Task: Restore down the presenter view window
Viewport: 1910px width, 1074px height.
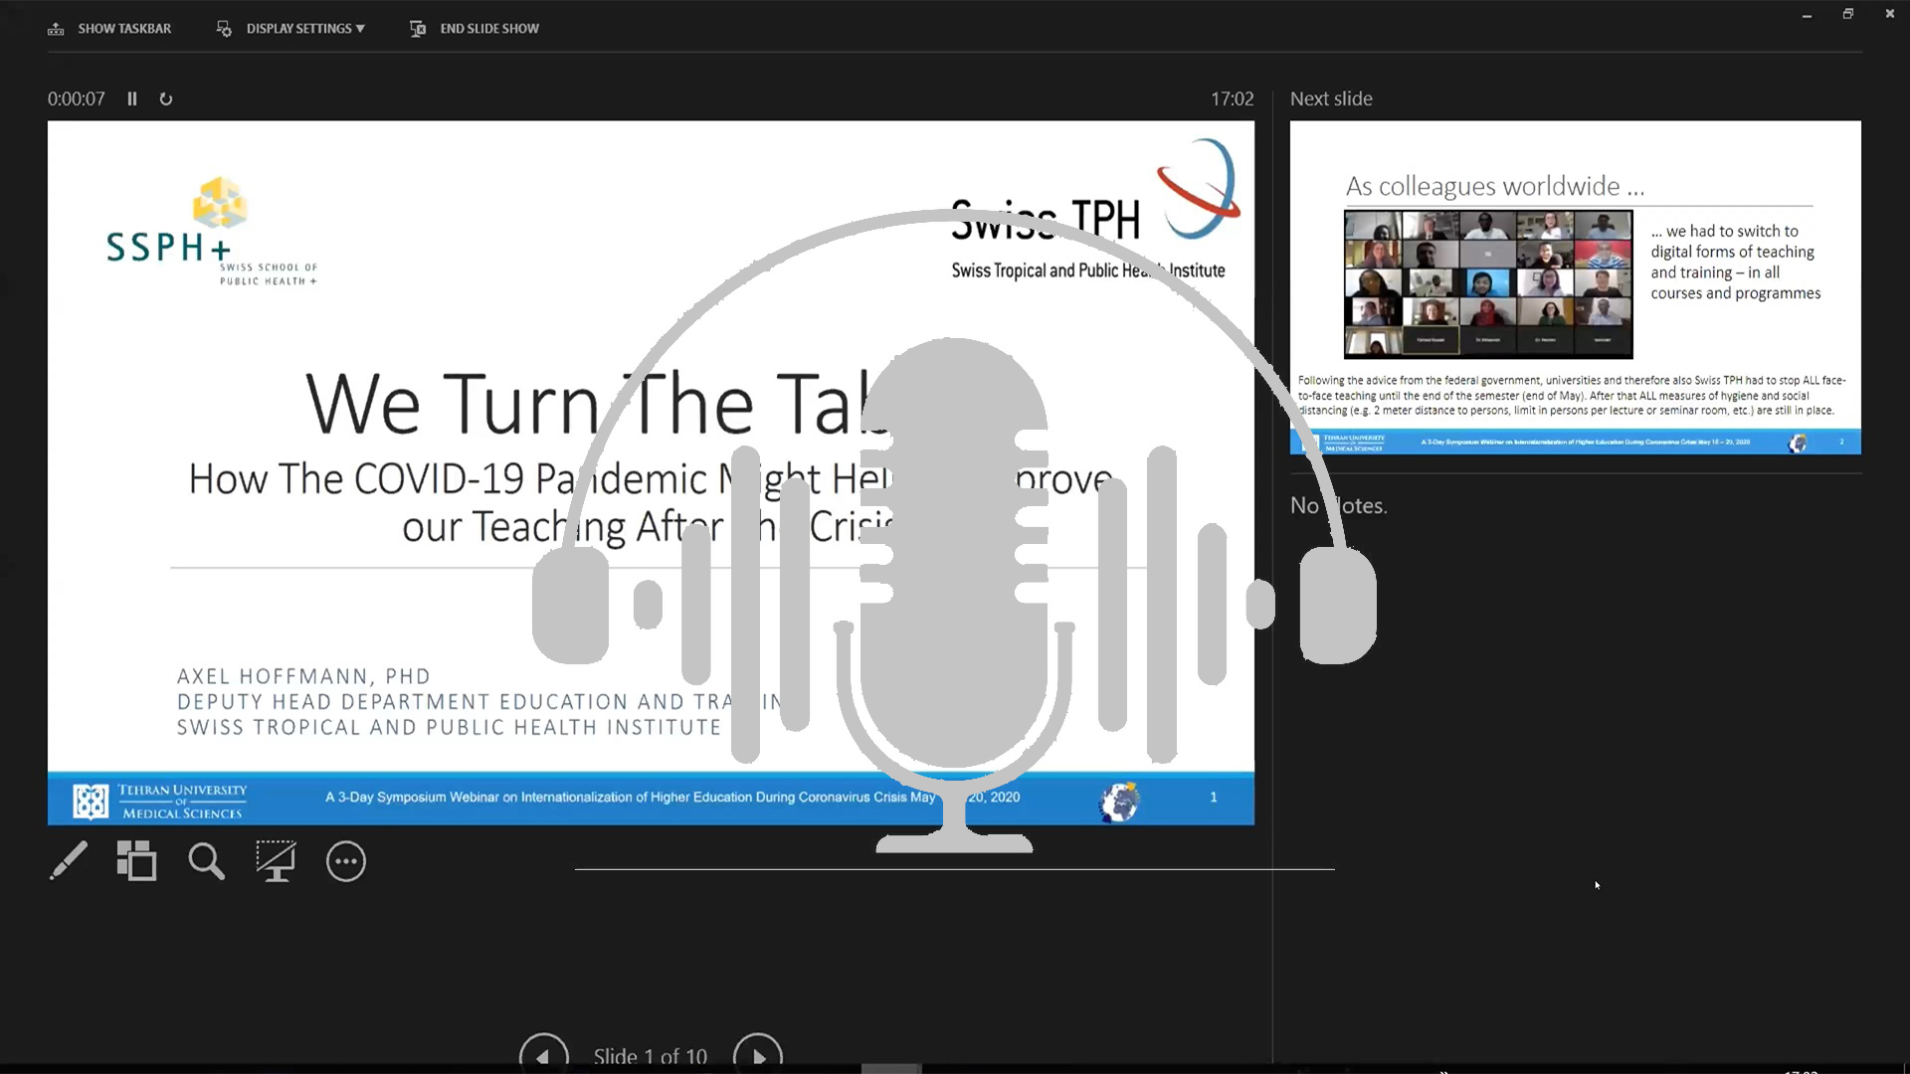Action: point(1847,14)
